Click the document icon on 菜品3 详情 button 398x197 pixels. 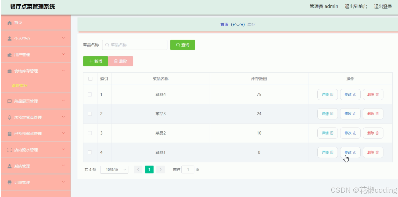[x=332, y=114]
